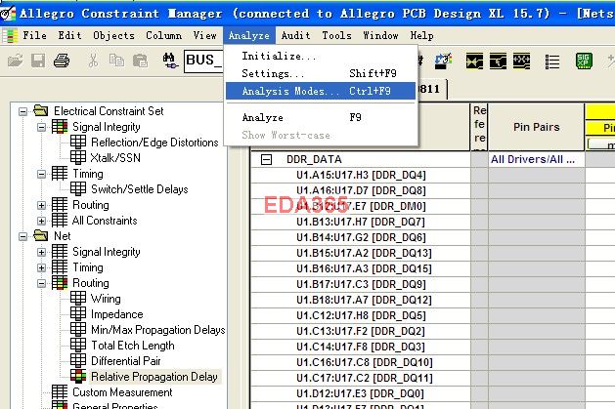
Task: Select row U1.A15:U17.H3 [DDR_DQ4]
Action: [x=360, y=175]
